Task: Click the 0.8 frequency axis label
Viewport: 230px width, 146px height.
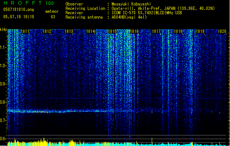Action: [3, 102]
